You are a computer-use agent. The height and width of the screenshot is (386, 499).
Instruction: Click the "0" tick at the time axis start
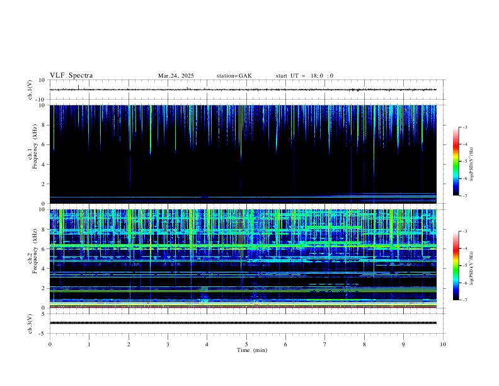click(50, 344)
